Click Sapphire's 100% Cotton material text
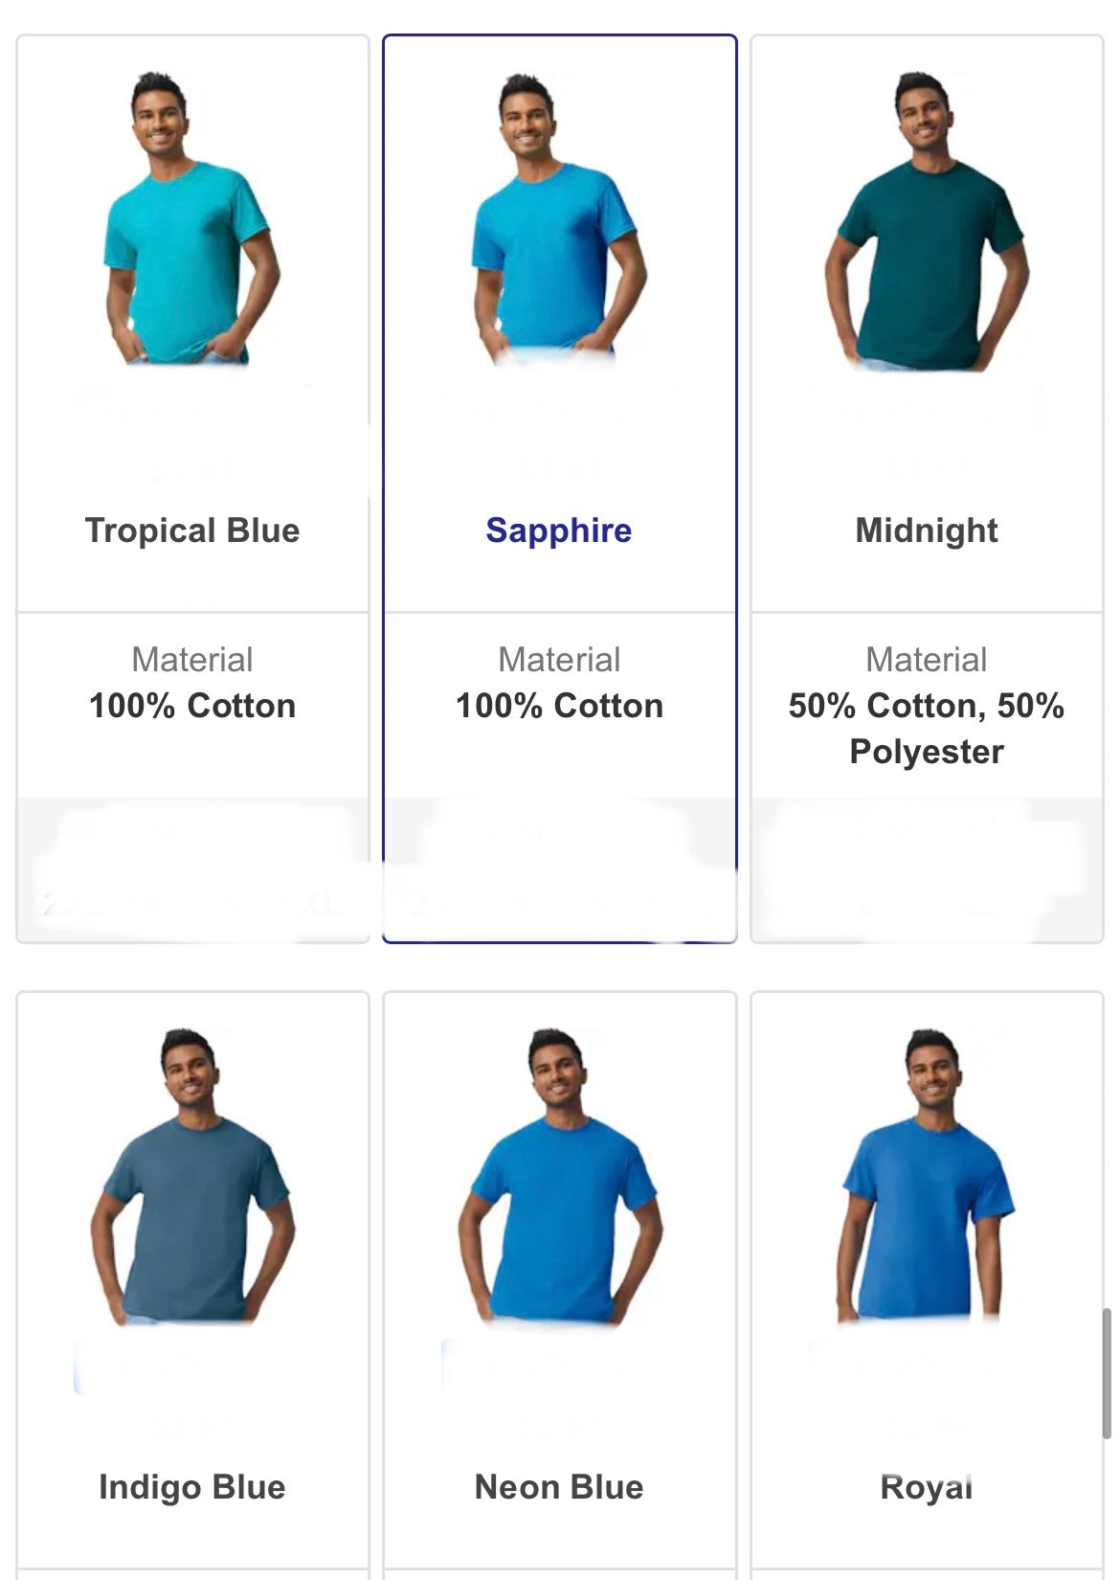The height and width of the screenshot is (1580, 1120). coord(559,706)
